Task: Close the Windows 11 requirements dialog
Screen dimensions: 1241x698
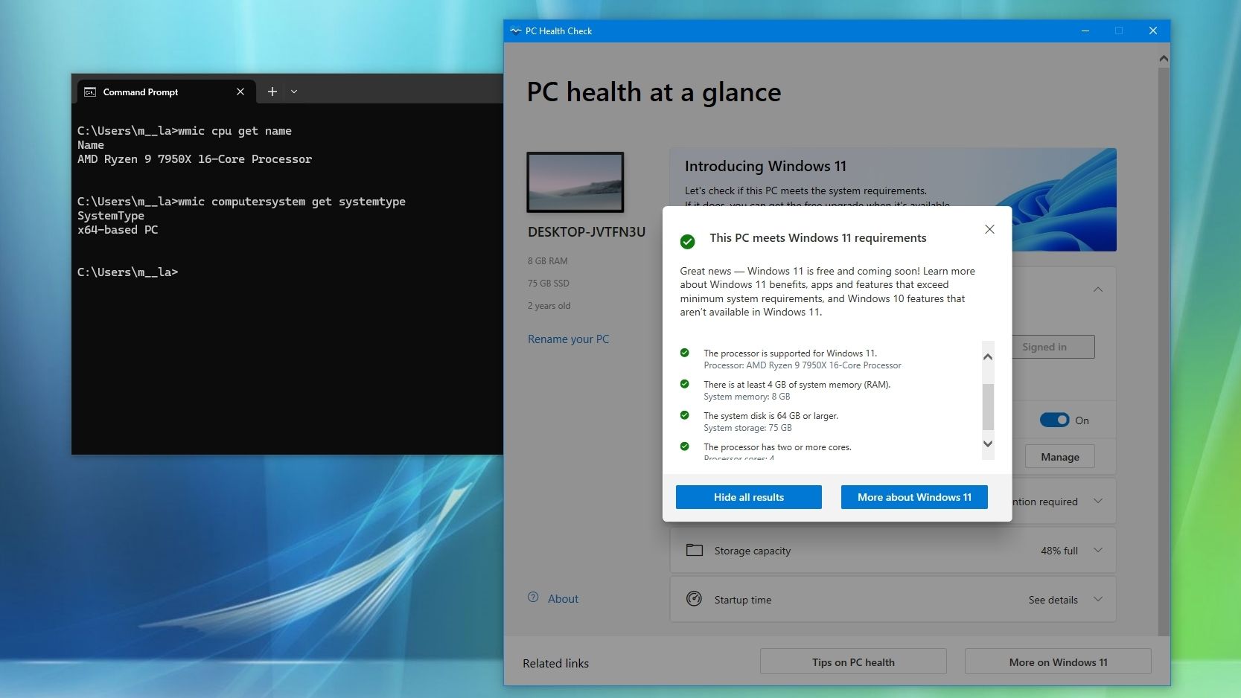Action: [x=989, y=229]
